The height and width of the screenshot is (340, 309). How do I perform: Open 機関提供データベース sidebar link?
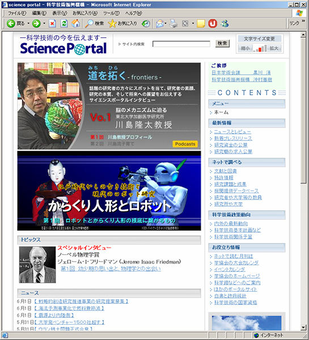coord(236,191)
